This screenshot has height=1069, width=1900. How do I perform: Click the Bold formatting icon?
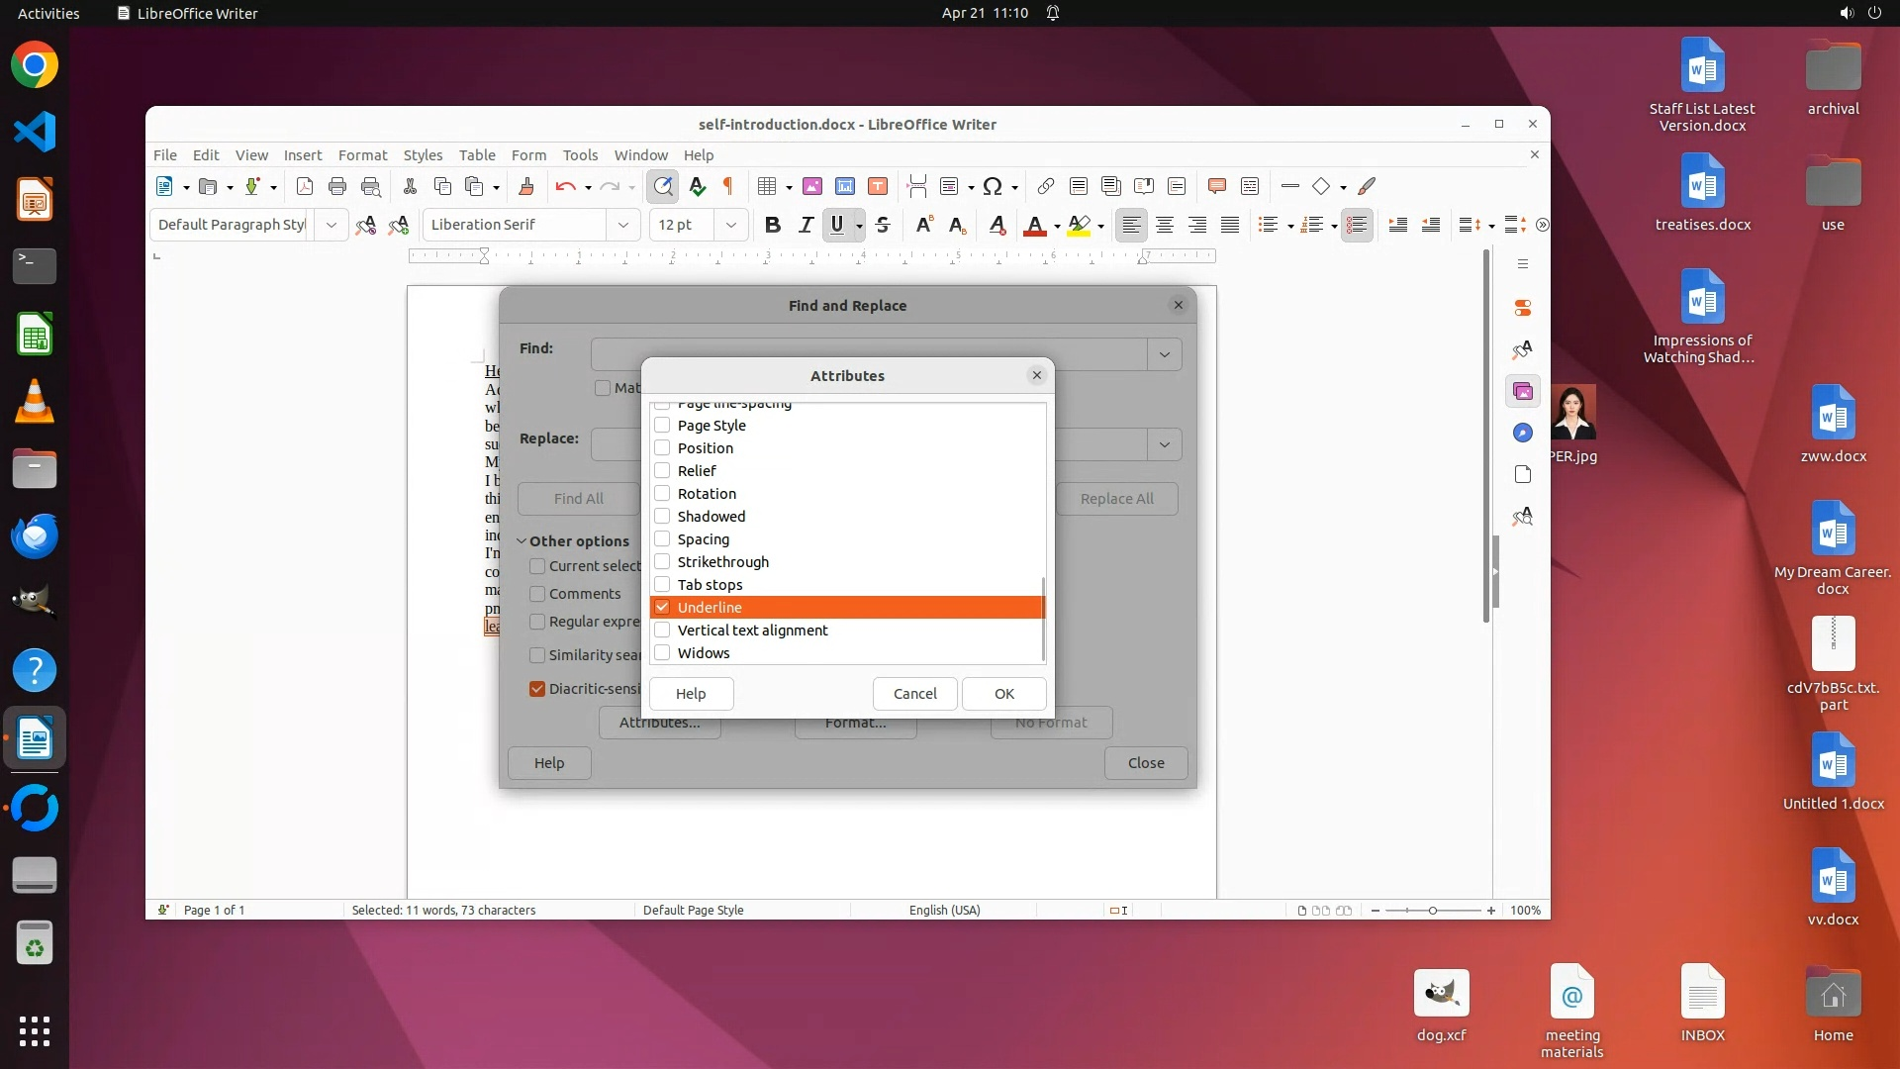pyautogui.click(x=773, y=225)
